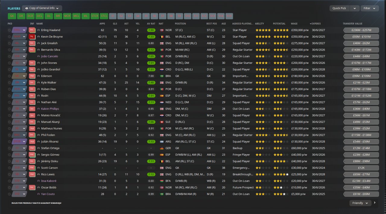Screen dimensions: 386x214
Task: Toggle the picked checkmark for Jérémy Doku
Action: click(9, 161)
